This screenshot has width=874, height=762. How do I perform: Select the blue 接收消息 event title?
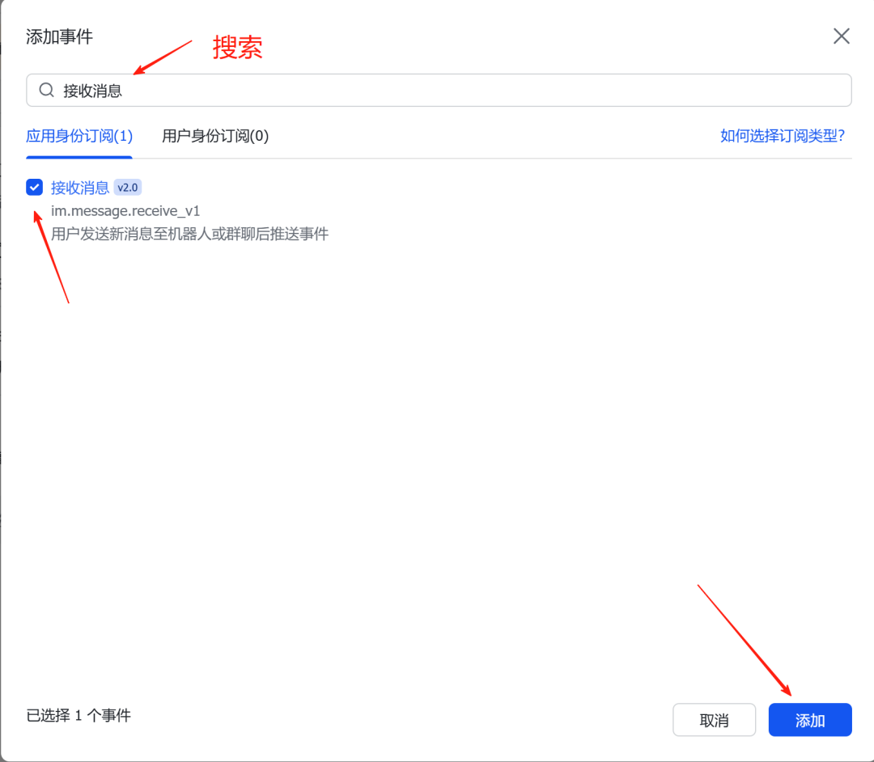[80, 188]
